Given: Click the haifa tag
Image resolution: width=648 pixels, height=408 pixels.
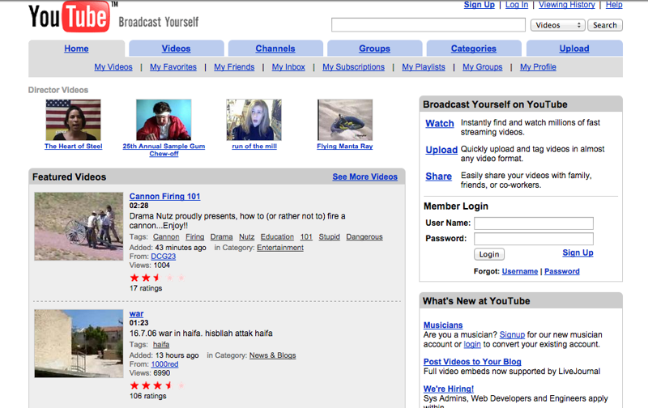Looking at the screenshot, I should point(160,344).
